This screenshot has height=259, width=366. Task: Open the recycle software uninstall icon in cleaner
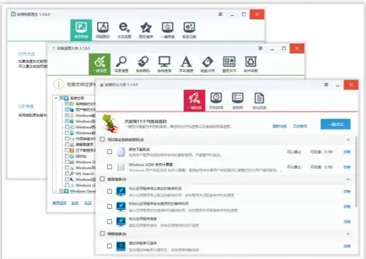pyautogui.click(x=251, y=64)
